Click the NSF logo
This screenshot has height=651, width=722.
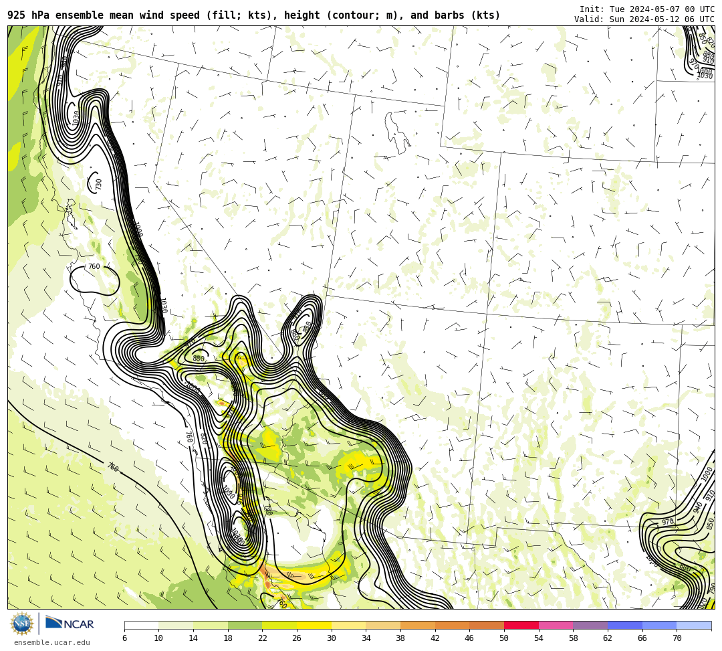(x=21, y=624)
